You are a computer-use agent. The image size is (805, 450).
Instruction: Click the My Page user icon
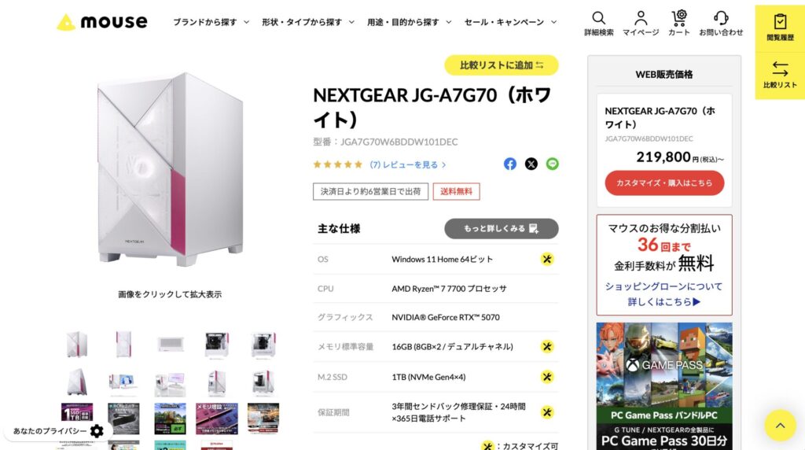point(641,18)
